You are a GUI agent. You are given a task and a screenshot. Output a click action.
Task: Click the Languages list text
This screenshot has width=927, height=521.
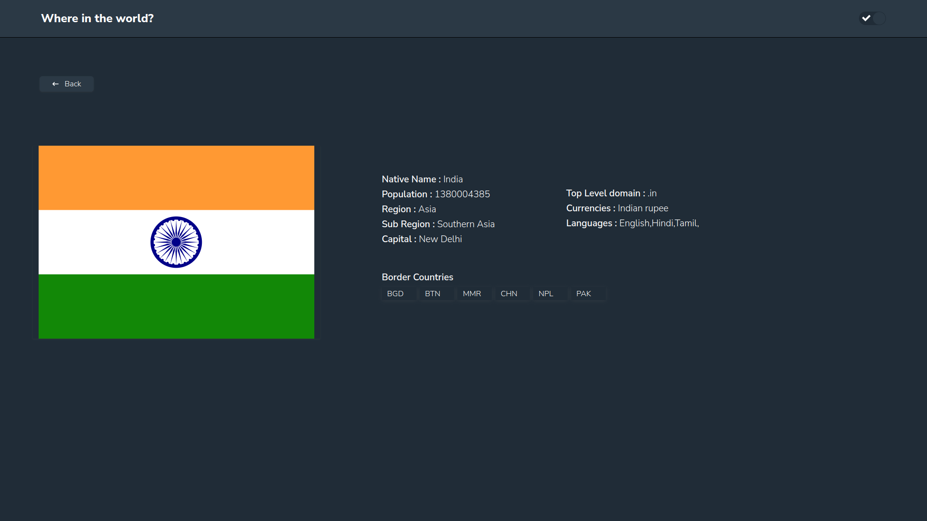coord(659,223)
